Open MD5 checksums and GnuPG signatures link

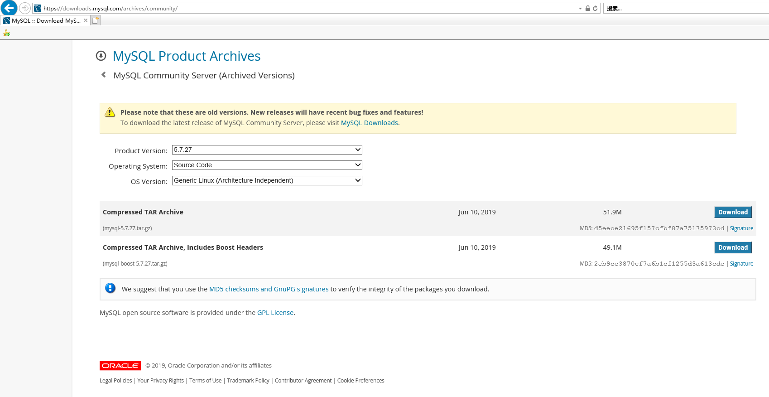(269, 289)
